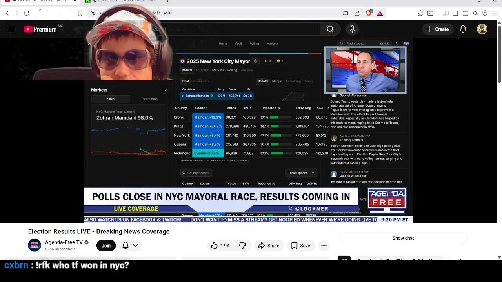This screenshot has width=502, height=282.
Task: Click the YouTube search magnifier button
Action: click(330, 29)
